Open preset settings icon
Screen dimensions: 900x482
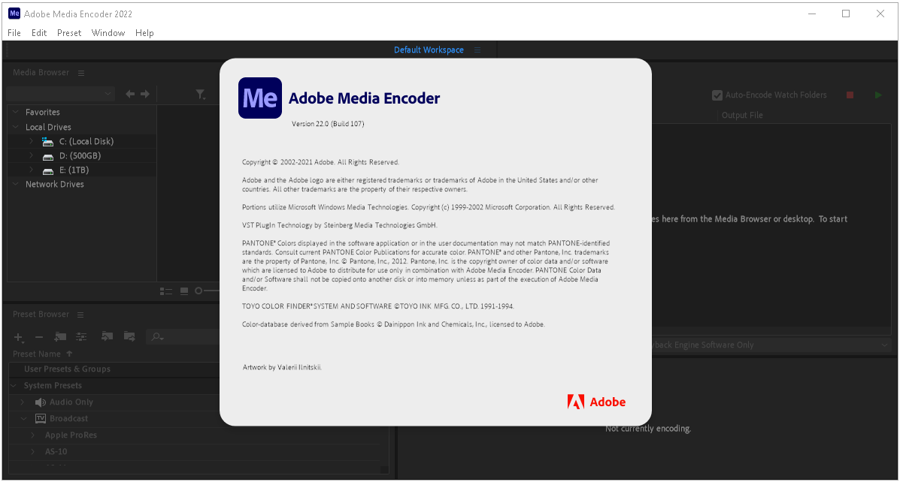[x=81, y=336]
